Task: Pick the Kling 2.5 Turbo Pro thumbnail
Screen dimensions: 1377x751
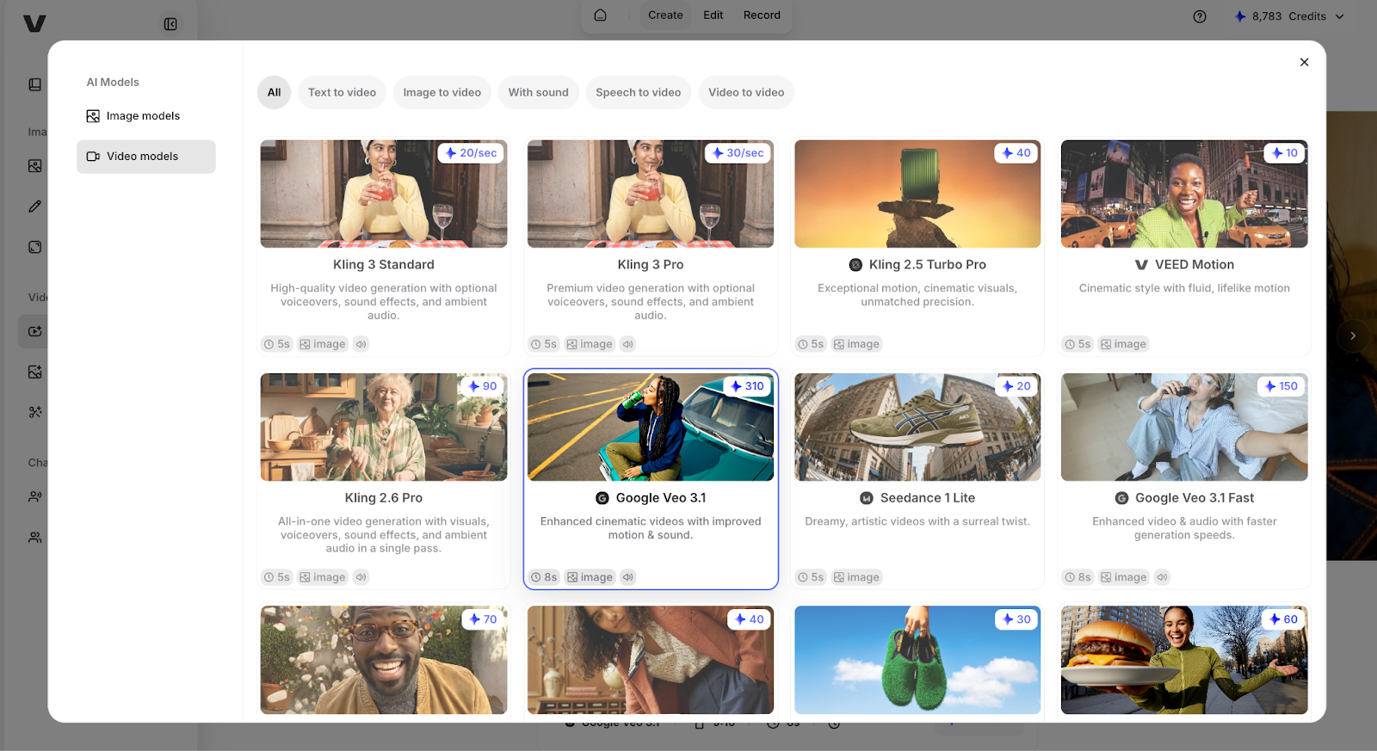Action: 917,194
